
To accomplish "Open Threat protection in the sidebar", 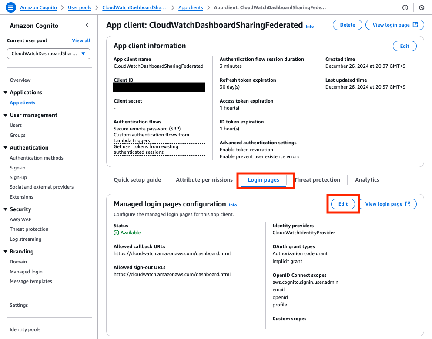I will [29, 229].
